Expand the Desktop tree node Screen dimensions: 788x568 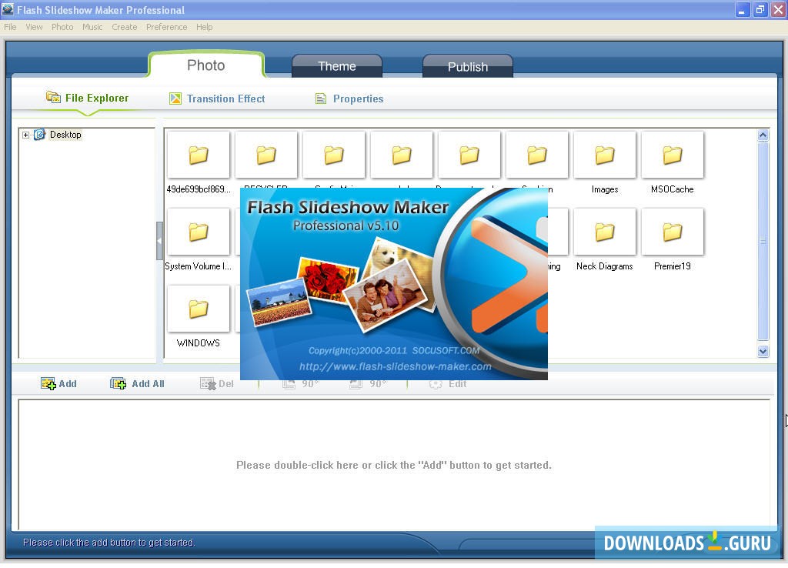tap(25, 135)
